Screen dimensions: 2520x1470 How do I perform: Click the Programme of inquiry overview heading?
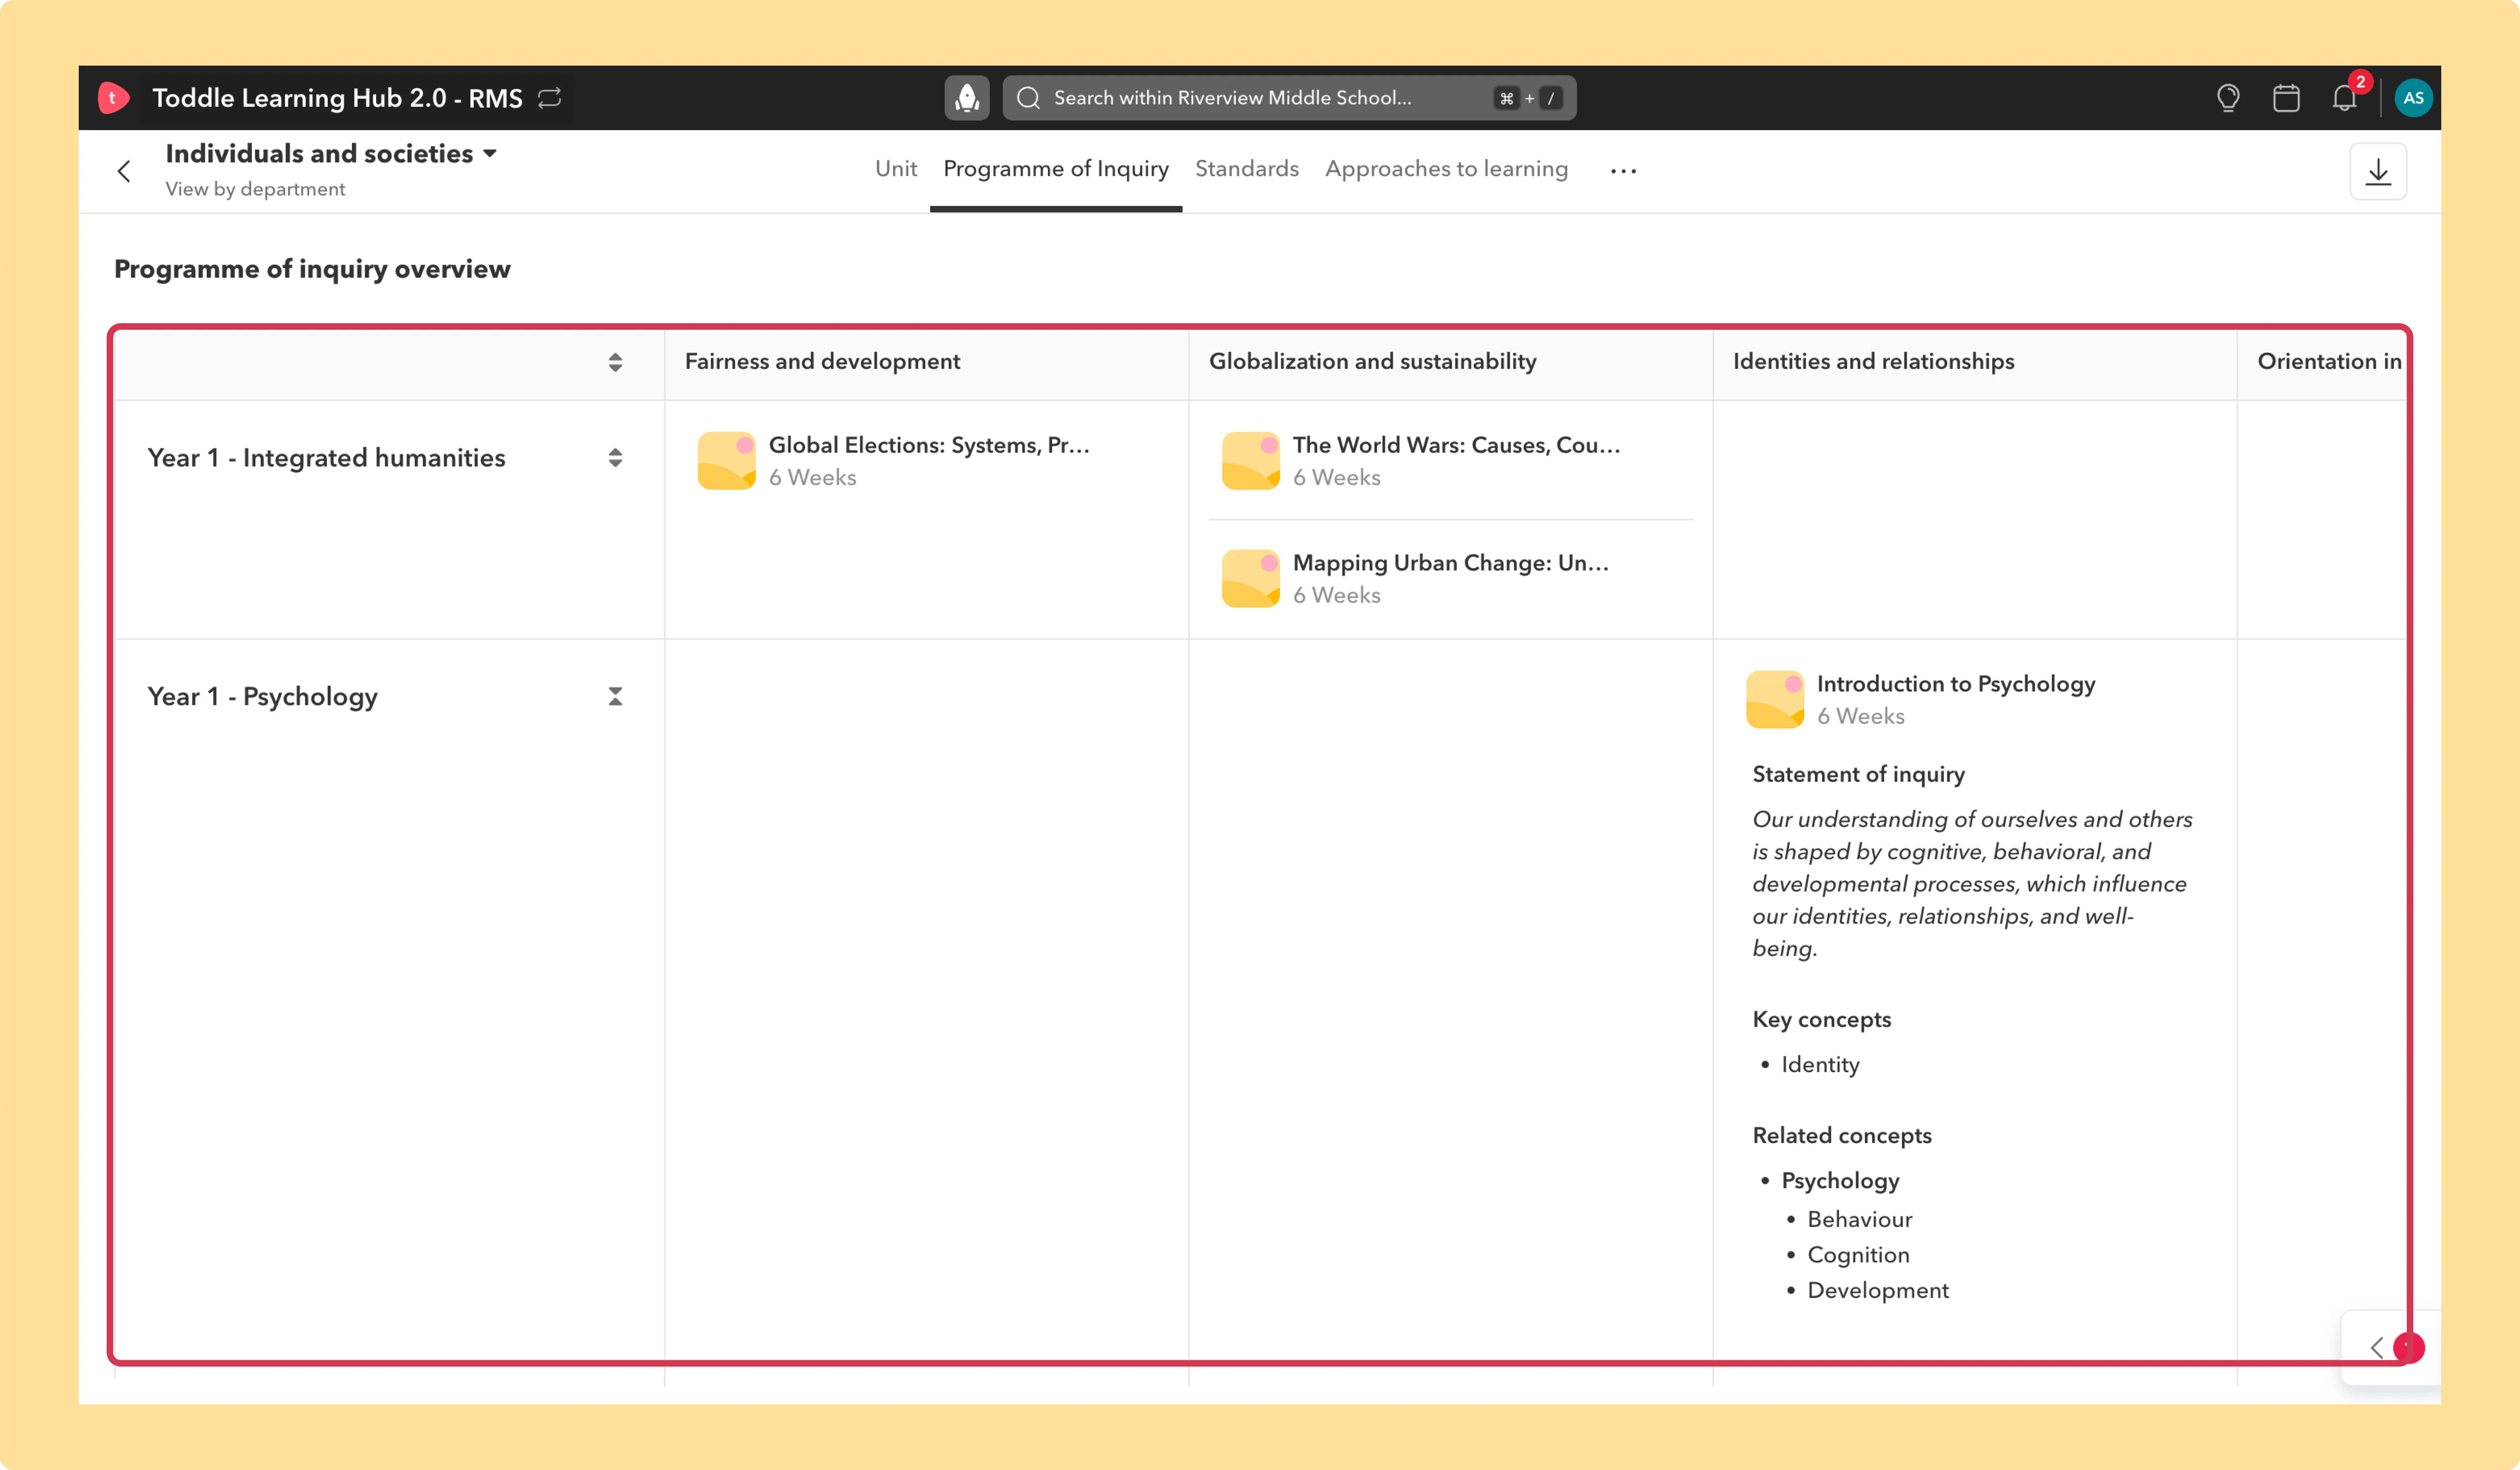click(x=312, y=269)
